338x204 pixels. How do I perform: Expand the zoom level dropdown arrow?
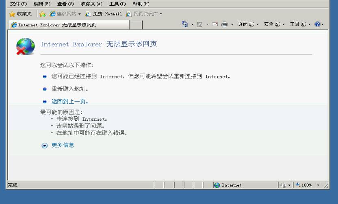click(318, 185)
